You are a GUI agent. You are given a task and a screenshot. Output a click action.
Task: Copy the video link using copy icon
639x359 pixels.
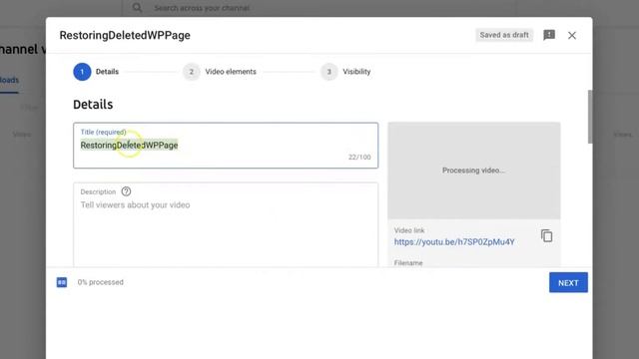click(x=546, y=235)
